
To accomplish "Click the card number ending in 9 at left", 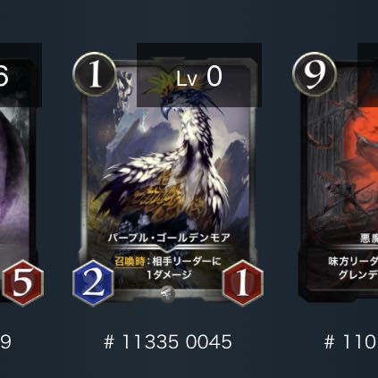I will 5,341.
